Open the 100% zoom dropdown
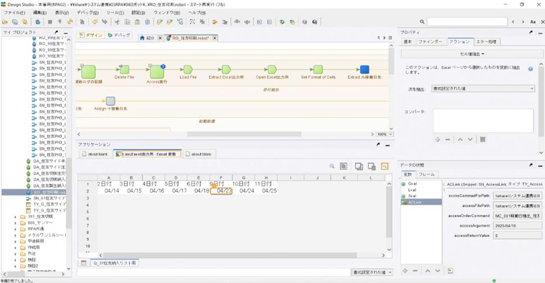This screenshot has width=545, height=283. pyautogui.click(x=385, y=134)
